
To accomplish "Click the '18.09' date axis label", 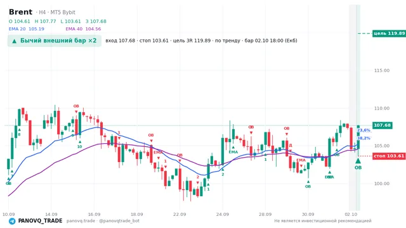I will click(137, 214).
